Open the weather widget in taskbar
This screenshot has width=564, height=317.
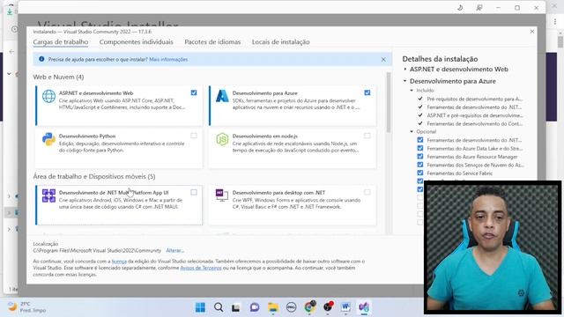tap(27, 307)
